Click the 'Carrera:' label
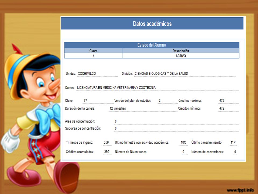This screenshot has width=258, height=194. coord(70,88)
